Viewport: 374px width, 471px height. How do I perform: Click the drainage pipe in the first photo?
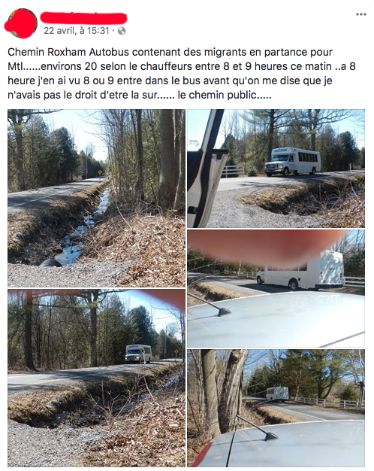click(x=51, y=263)
